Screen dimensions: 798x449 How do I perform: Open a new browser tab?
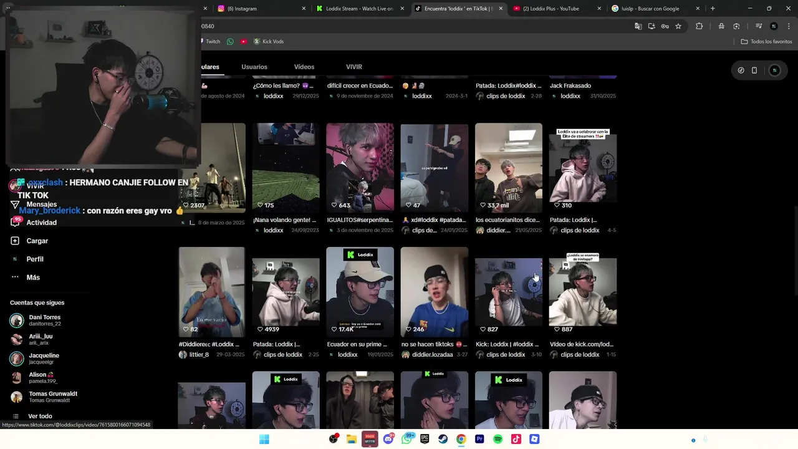coord(713,9)
